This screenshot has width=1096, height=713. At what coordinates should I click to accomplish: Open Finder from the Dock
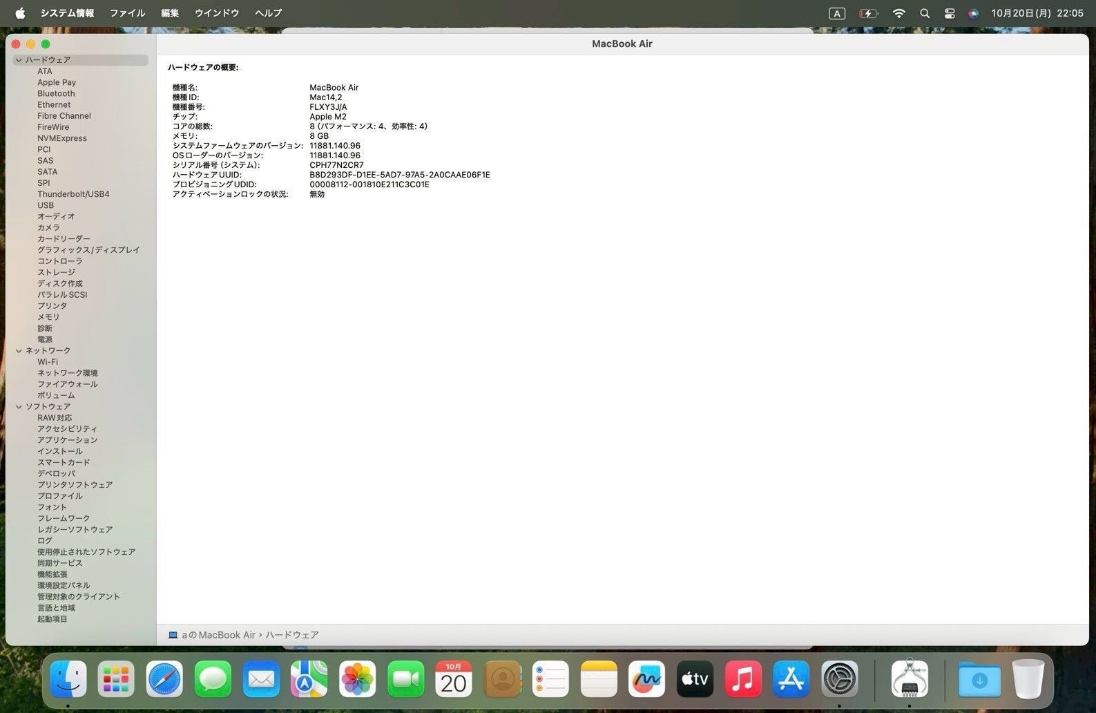68,680
